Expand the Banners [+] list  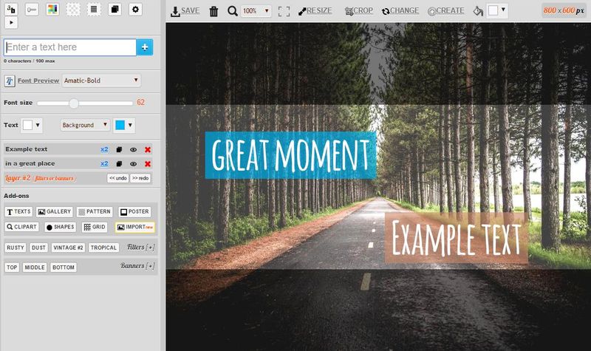pyautogui.click(x=137, y=266)
